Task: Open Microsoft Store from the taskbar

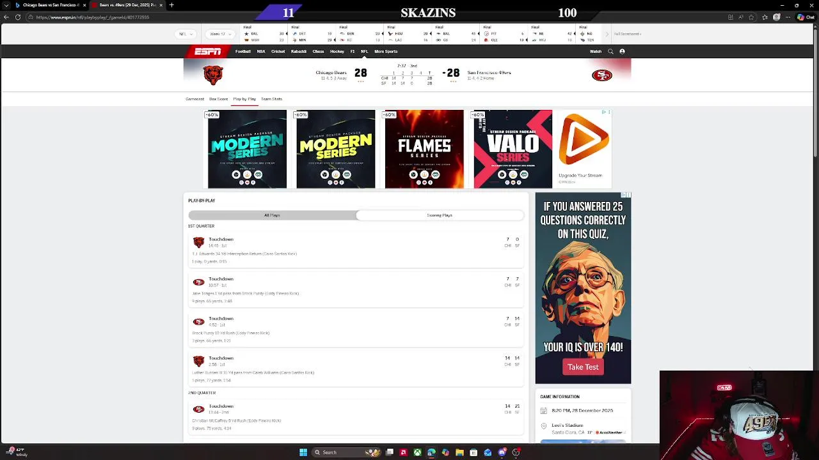Action: coord(473,452)
